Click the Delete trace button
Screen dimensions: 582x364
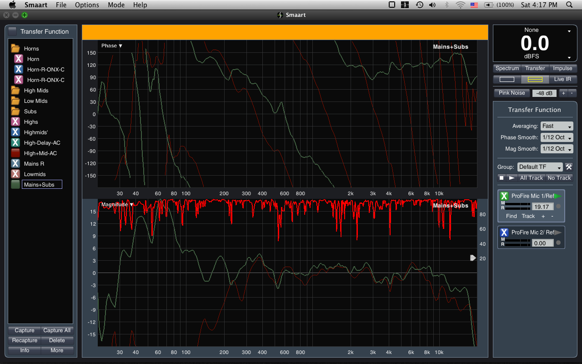(x=57, y=340)
